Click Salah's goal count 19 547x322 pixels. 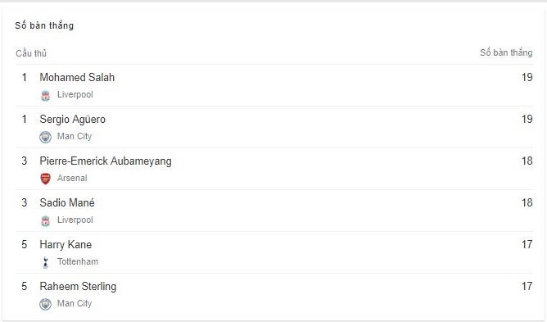click(x=527, y=77)
